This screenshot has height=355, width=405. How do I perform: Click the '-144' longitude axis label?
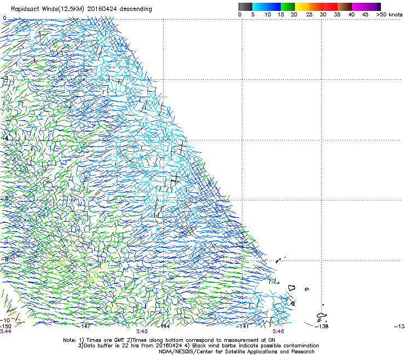[x=164, y=327]
